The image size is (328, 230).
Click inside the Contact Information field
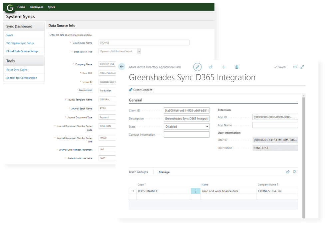pos(186,134)
